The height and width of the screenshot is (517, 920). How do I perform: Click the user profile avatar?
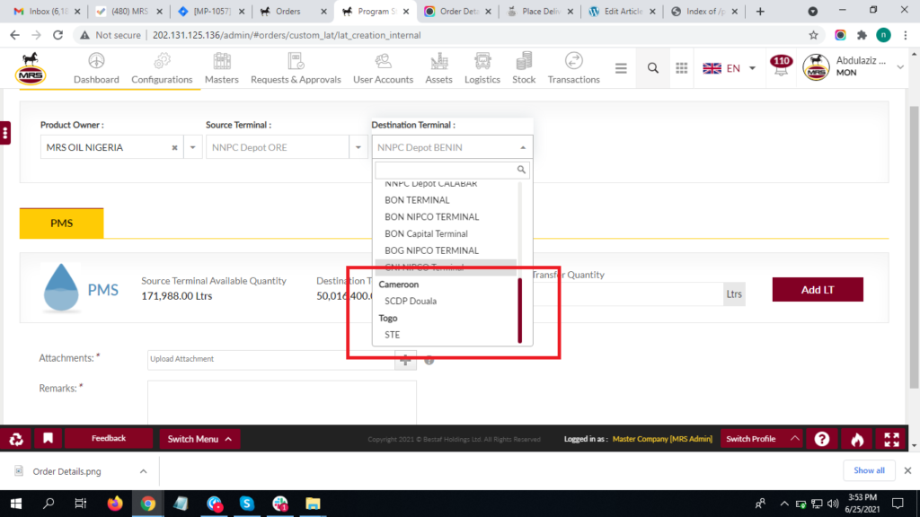point(816,67)
